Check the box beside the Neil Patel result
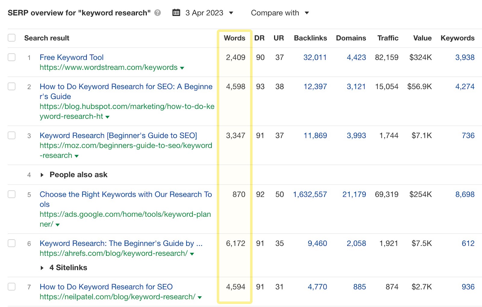Screen dimensions: 482x307 tap(11, 287)
